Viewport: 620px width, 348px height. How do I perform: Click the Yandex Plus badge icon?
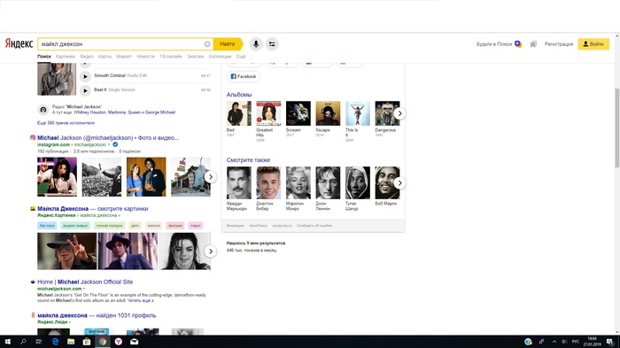(x=518, y=44)
